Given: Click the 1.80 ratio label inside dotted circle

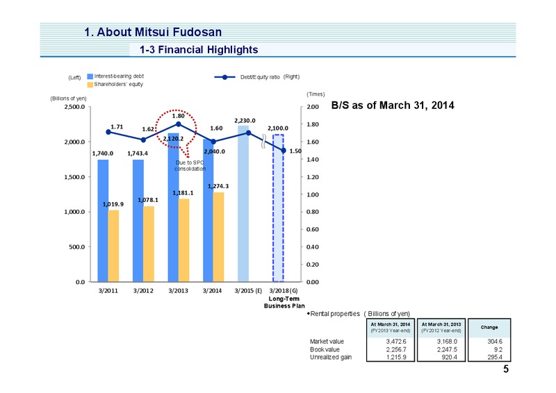Looking at the screenshot, I should (x=179, y=116).
